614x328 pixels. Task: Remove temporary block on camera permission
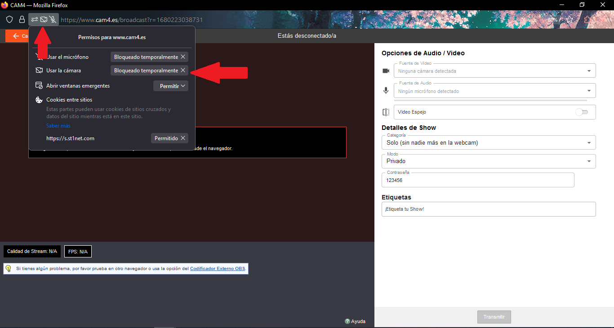point(183,71)
